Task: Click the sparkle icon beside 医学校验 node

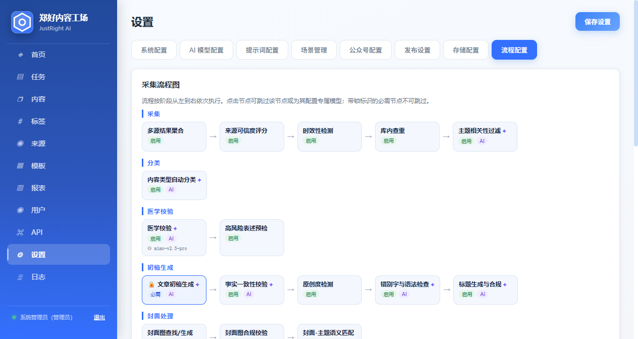Action: click(x=175, y=228)
